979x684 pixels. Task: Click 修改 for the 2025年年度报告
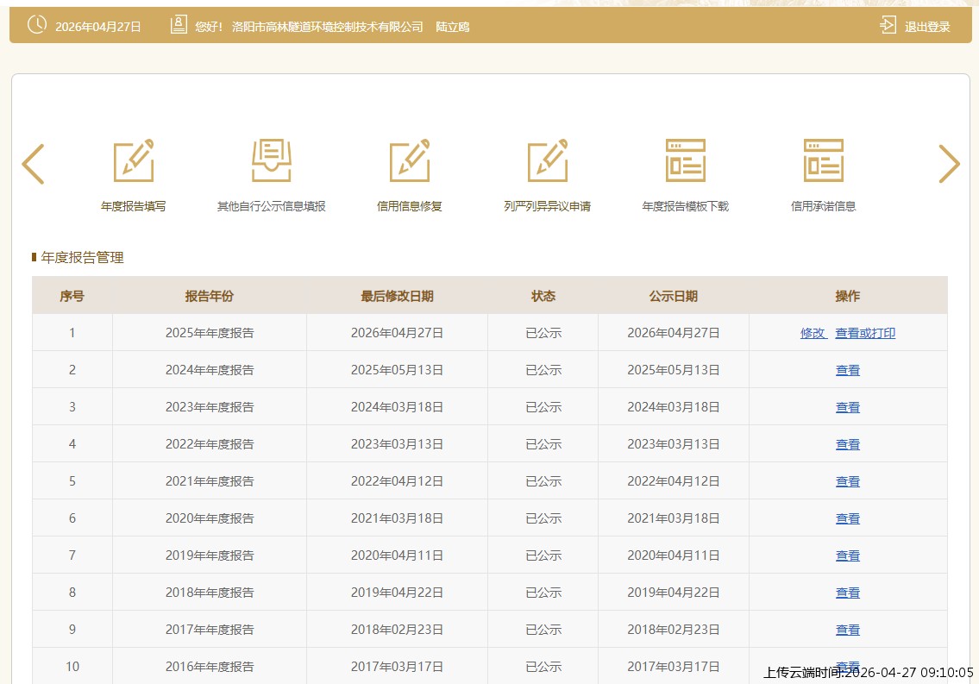pyautogui.click(x=813, y=333)
